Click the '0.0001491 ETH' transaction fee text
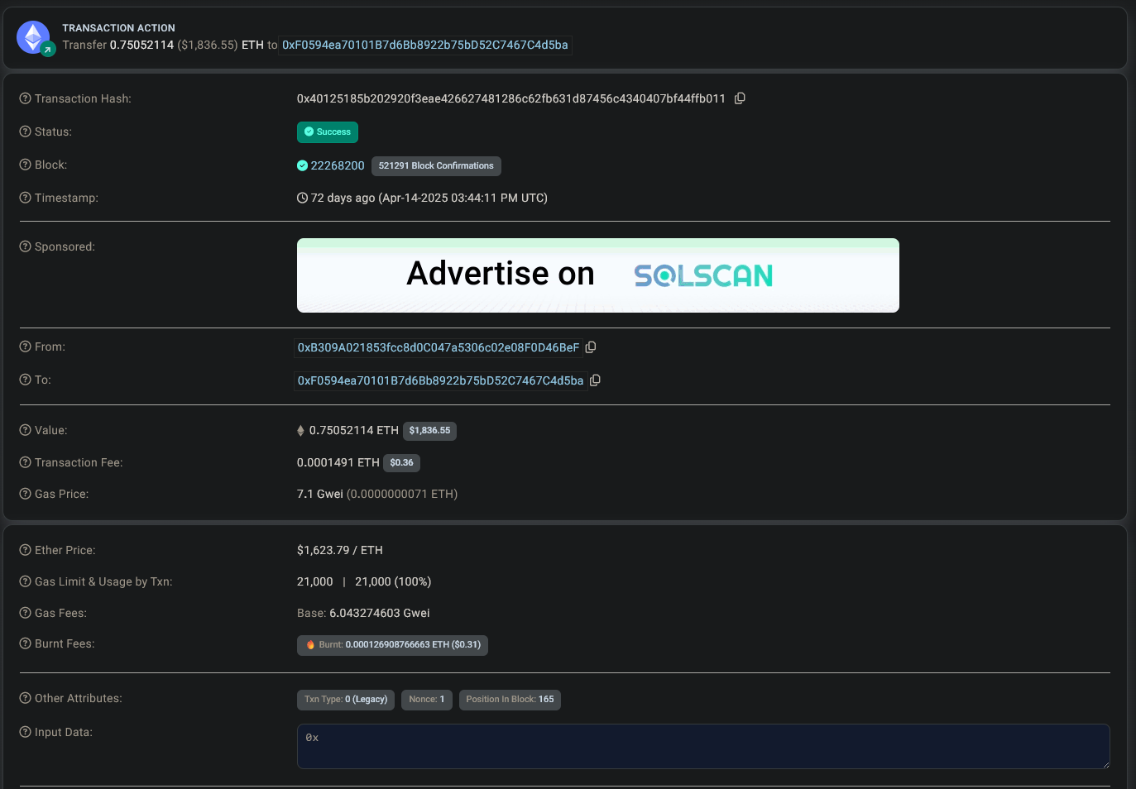1136x789 pixels. (338, 462)
